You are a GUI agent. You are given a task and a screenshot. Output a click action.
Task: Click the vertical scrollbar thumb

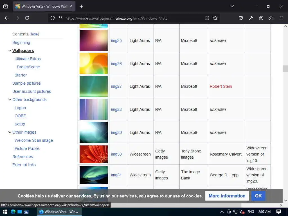click(285, 69)
